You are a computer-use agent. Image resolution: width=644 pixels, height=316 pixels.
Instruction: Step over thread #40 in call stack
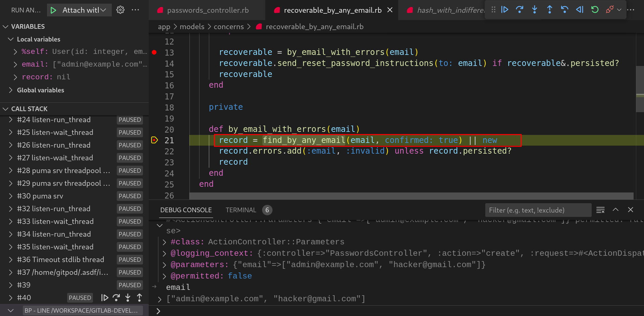[116, 298]
